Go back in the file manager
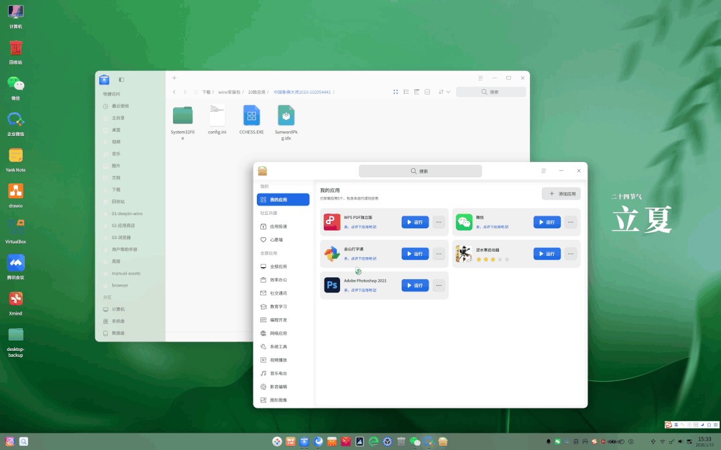This screenshot has height=450, width=721. 174,92
